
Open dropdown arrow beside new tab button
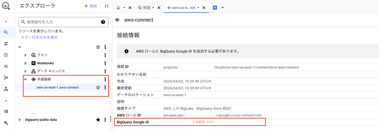coord(222,8)
